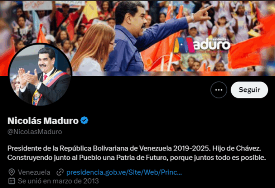The image size is (275, 188).
Task: Select the Nicolás Maduro display name
Action: click(x=43, y=121)
